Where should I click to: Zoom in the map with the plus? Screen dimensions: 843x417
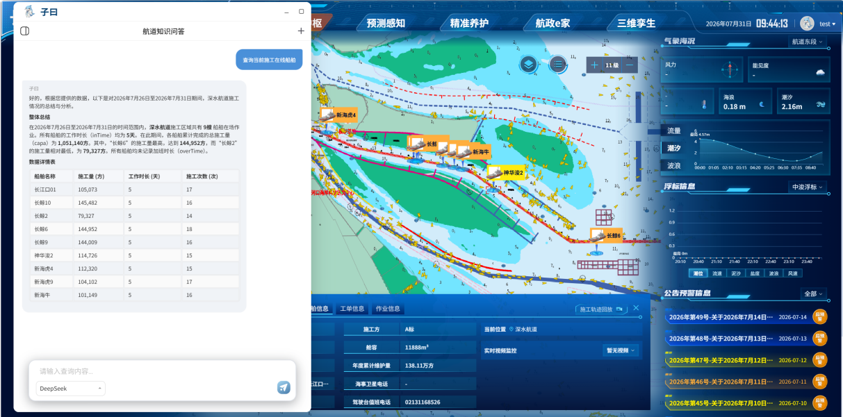click(594, 65)
